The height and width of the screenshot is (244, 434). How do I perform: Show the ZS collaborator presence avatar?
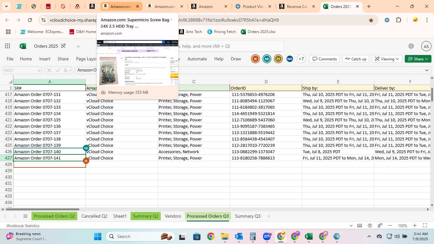coord(278,59)
